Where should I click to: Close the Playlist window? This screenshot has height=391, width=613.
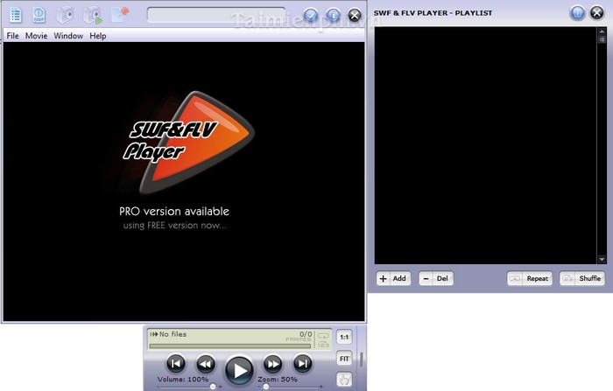tap(597, 13)
